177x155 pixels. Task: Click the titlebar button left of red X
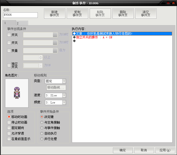pyautogui.click(x=168, y=3)
